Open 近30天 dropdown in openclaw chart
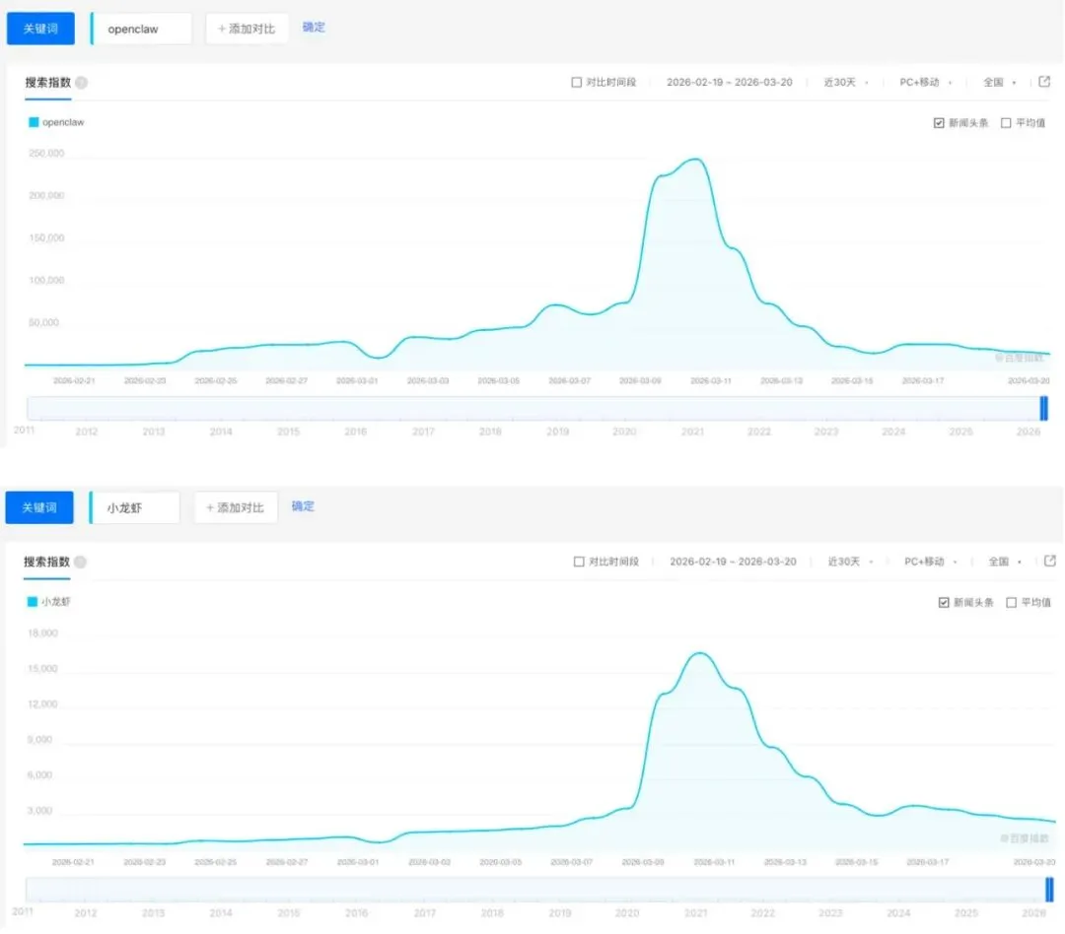Screen dimensions: 1065x934 (846, 82)
